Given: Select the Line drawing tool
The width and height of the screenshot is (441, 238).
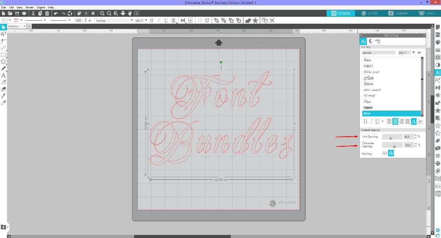Looking at the screenshot, I should (x=4, y=48).
